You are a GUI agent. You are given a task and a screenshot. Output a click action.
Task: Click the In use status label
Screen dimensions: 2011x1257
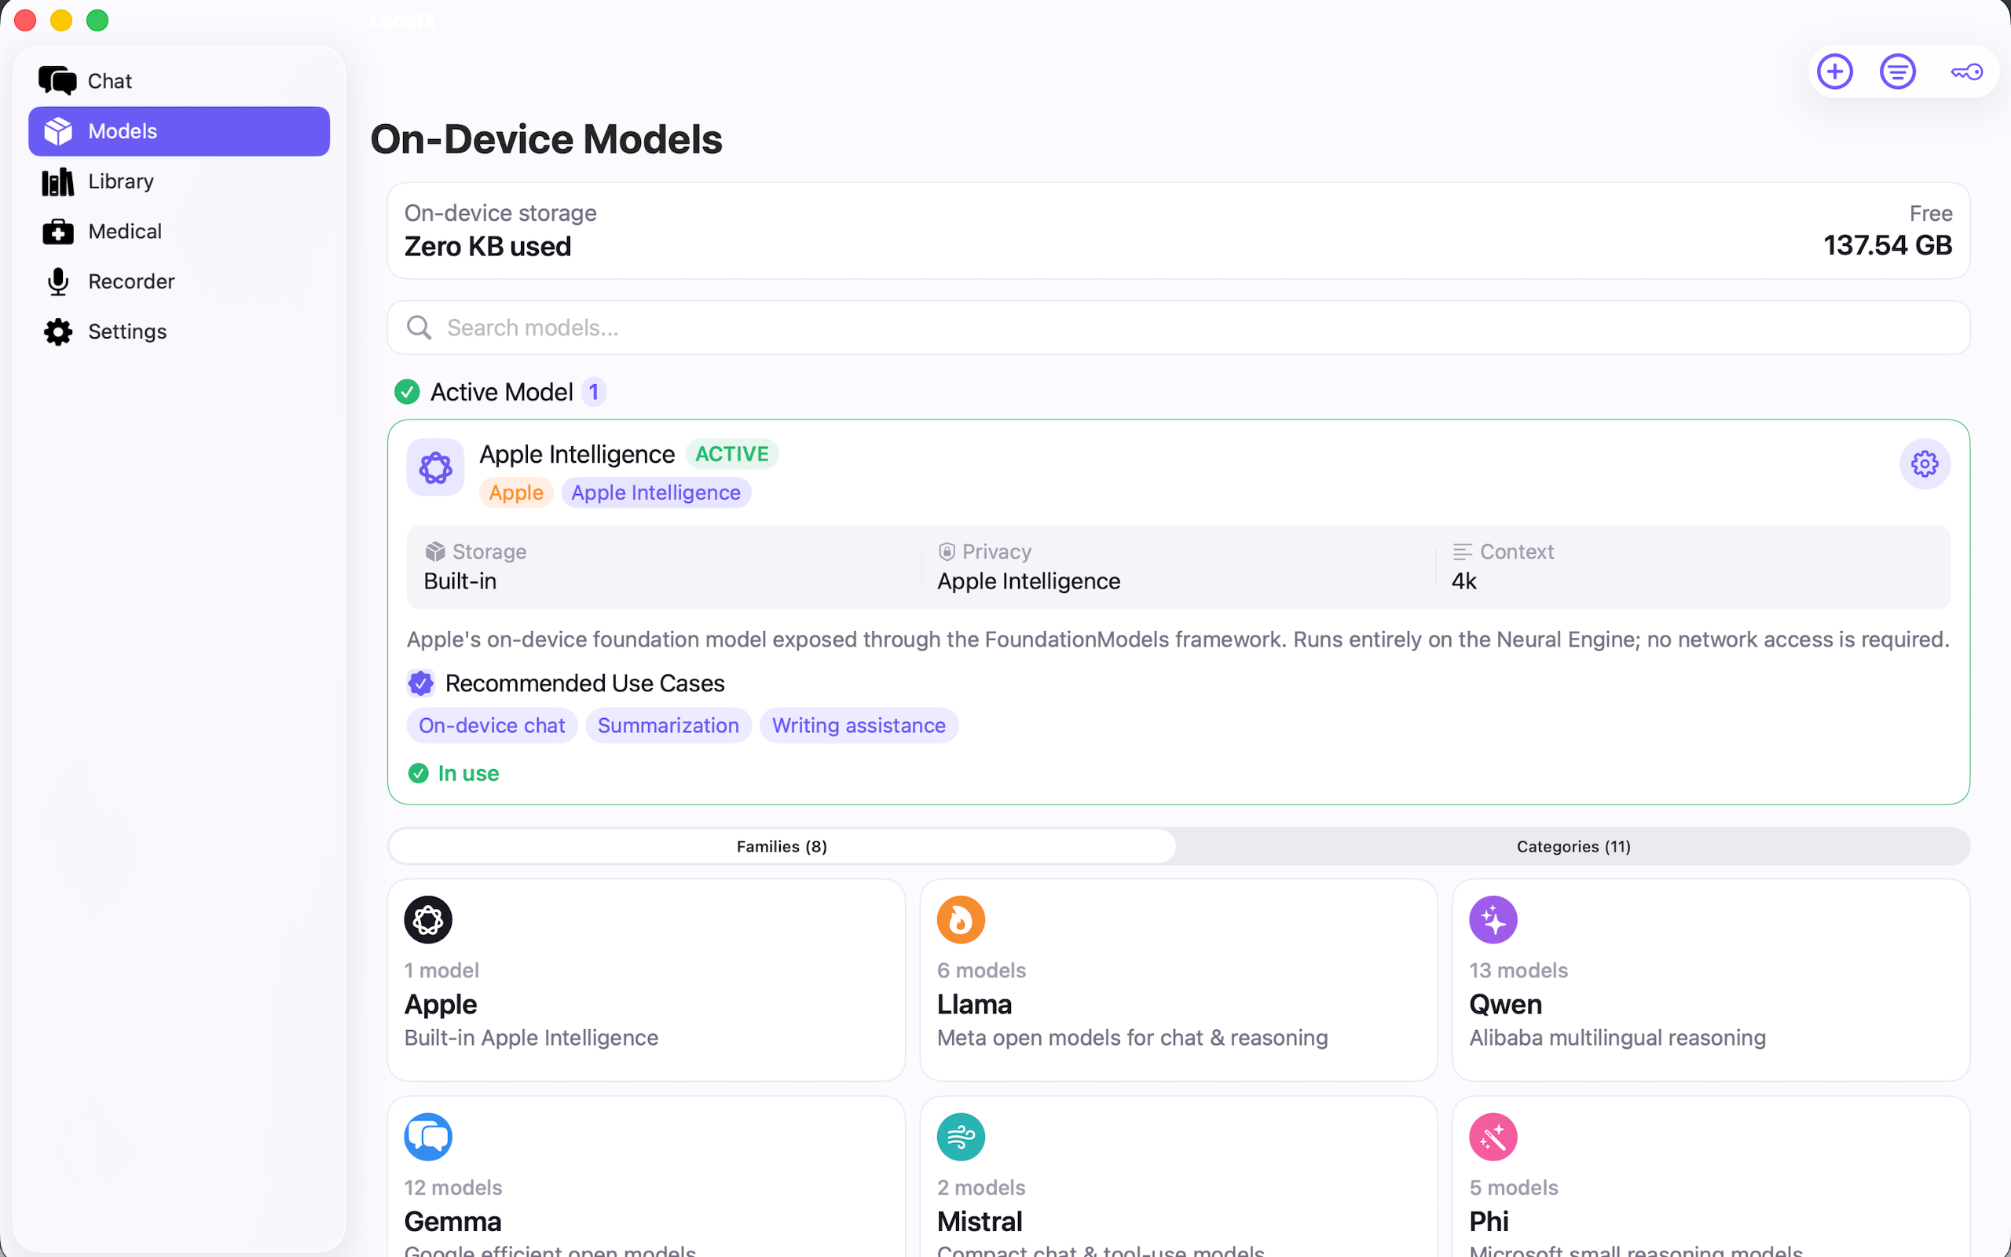(469, 773)
